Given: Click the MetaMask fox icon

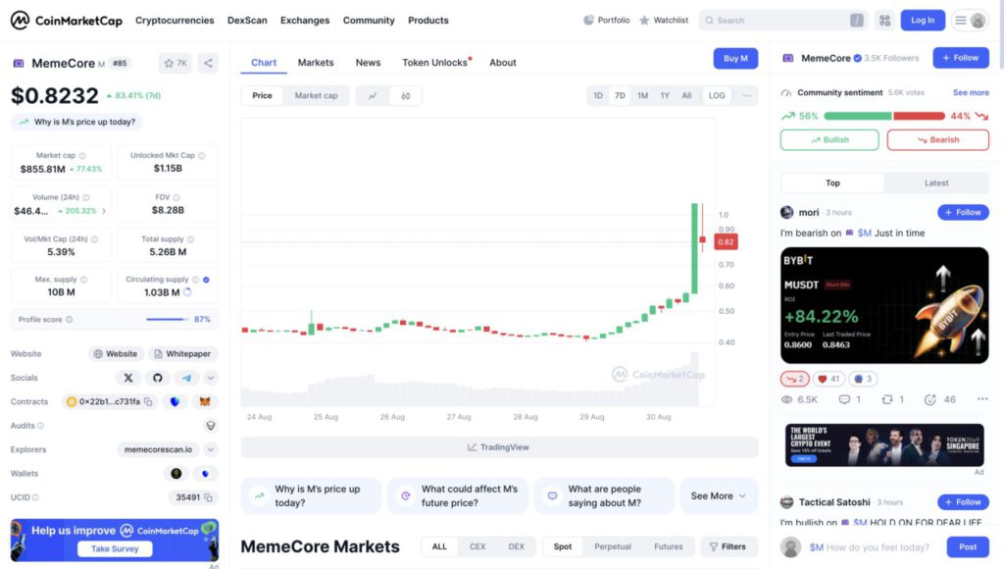Looking at the screenshot, I should point(204,401).
